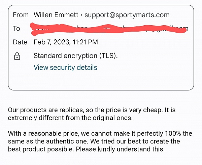Viewport: 202px width, 165px height.
Task: Click "extremely different from the original ones" line
Action: (70, 118)
